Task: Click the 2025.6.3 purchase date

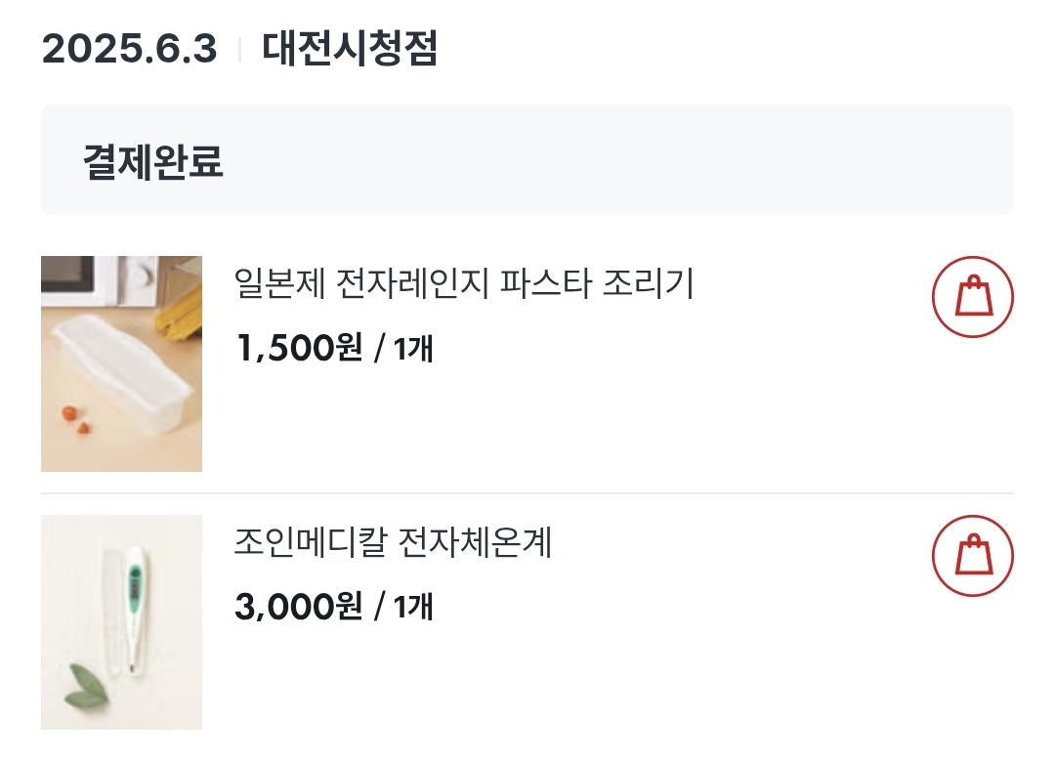Action: (x=130, y=49)
